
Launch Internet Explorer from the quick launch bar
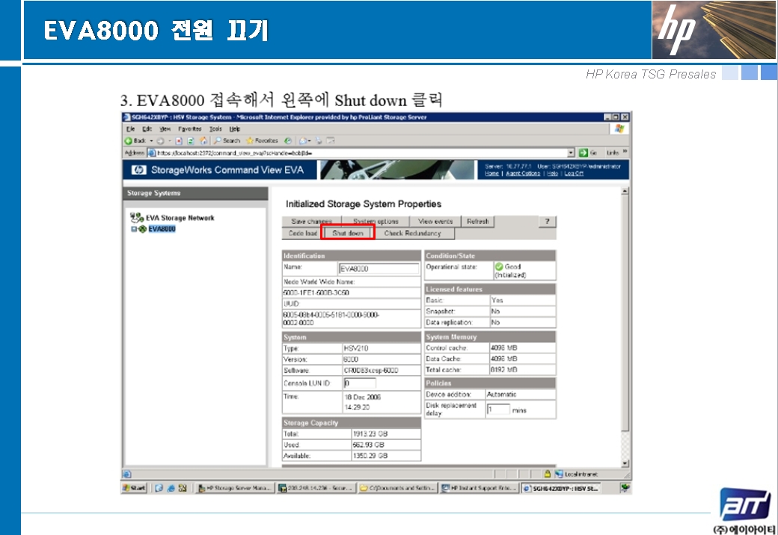tap(171, 488)
